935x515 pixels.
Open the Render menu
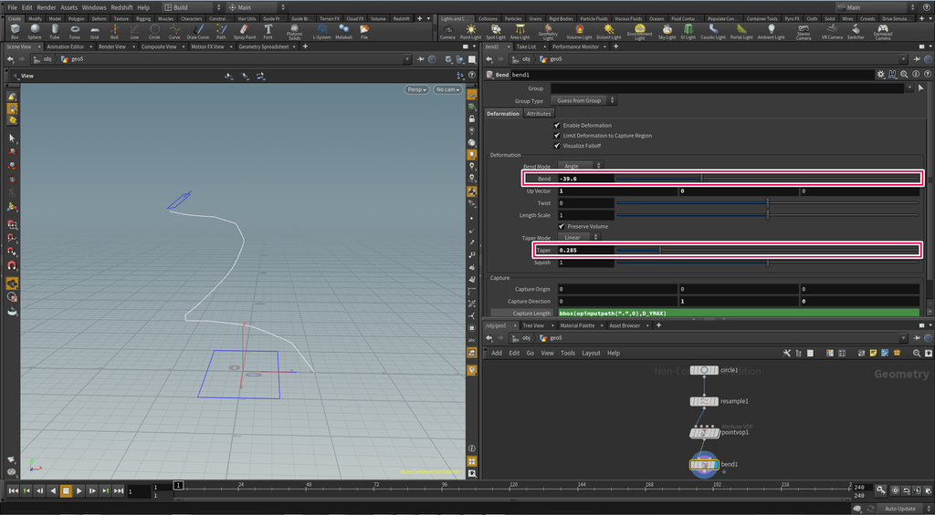[x=46, y=7]
